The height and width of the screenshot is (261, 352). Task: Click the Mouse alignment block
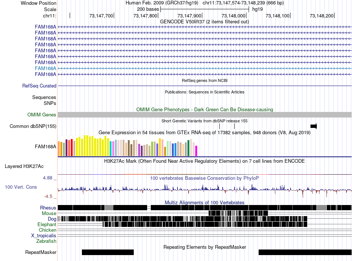[x=238, y=213]
